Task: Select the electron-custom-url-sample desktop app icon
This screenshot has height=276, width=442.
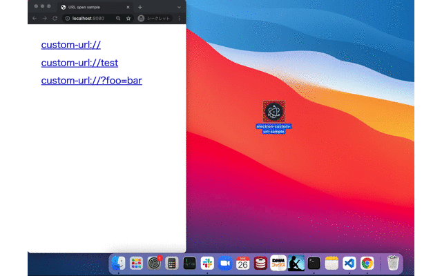Action: click(x=273, y=112)
